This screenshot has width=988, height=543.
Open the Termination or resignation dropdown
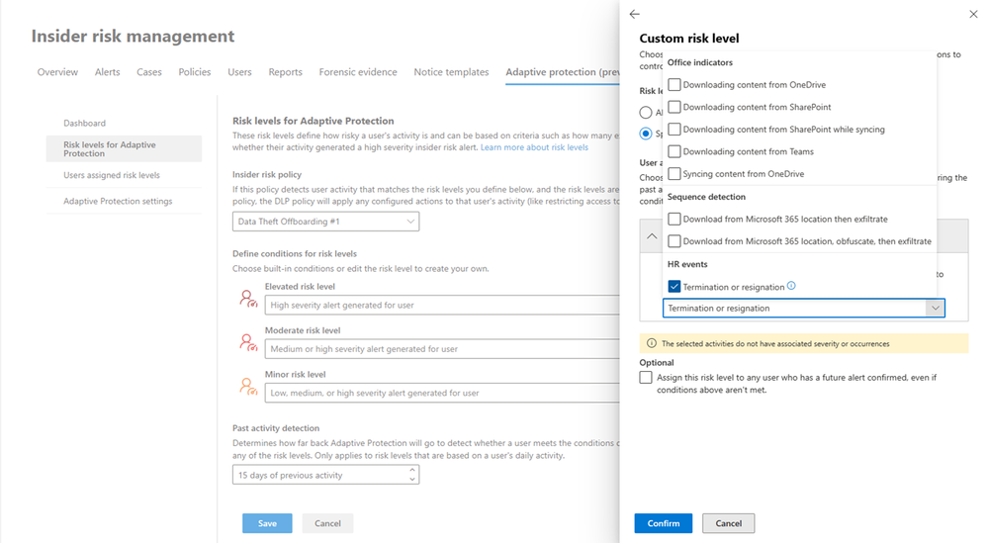[x=803, y=308]
